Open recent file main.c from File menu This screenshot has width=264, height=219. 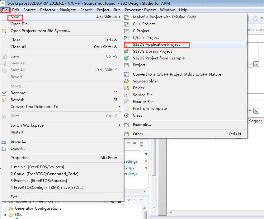37,167
